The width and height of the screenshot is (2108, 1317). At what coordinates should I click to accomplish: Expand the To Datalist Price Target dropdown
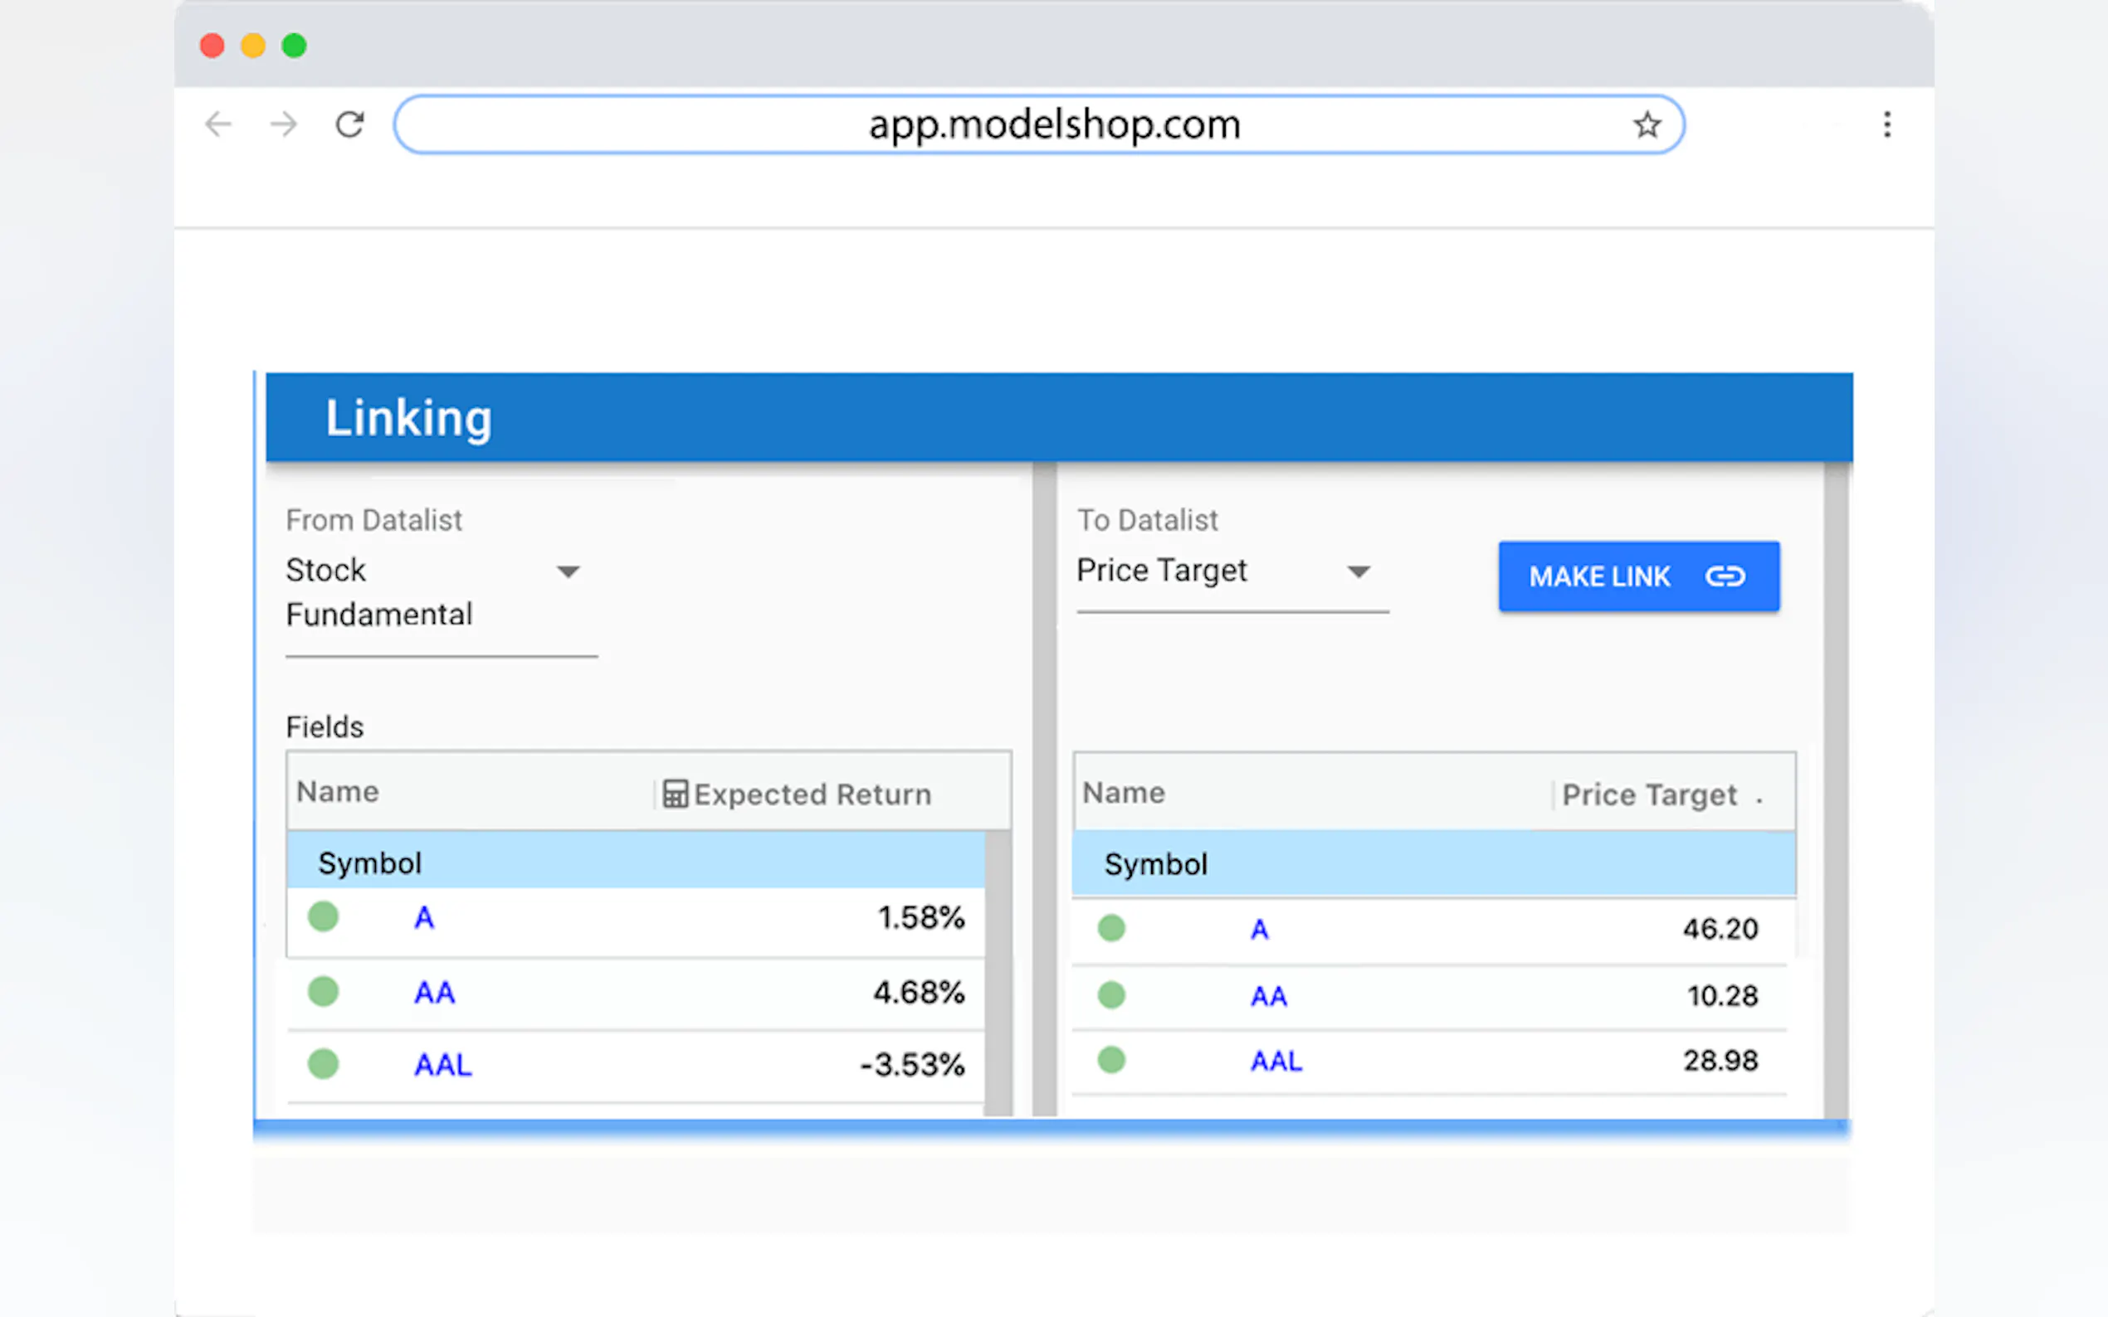[1358, 572]
